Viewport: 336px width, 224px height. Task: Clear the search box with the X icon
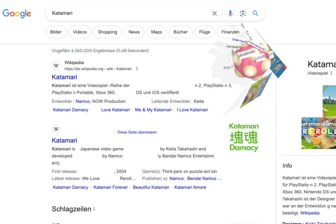pos(215,13)
